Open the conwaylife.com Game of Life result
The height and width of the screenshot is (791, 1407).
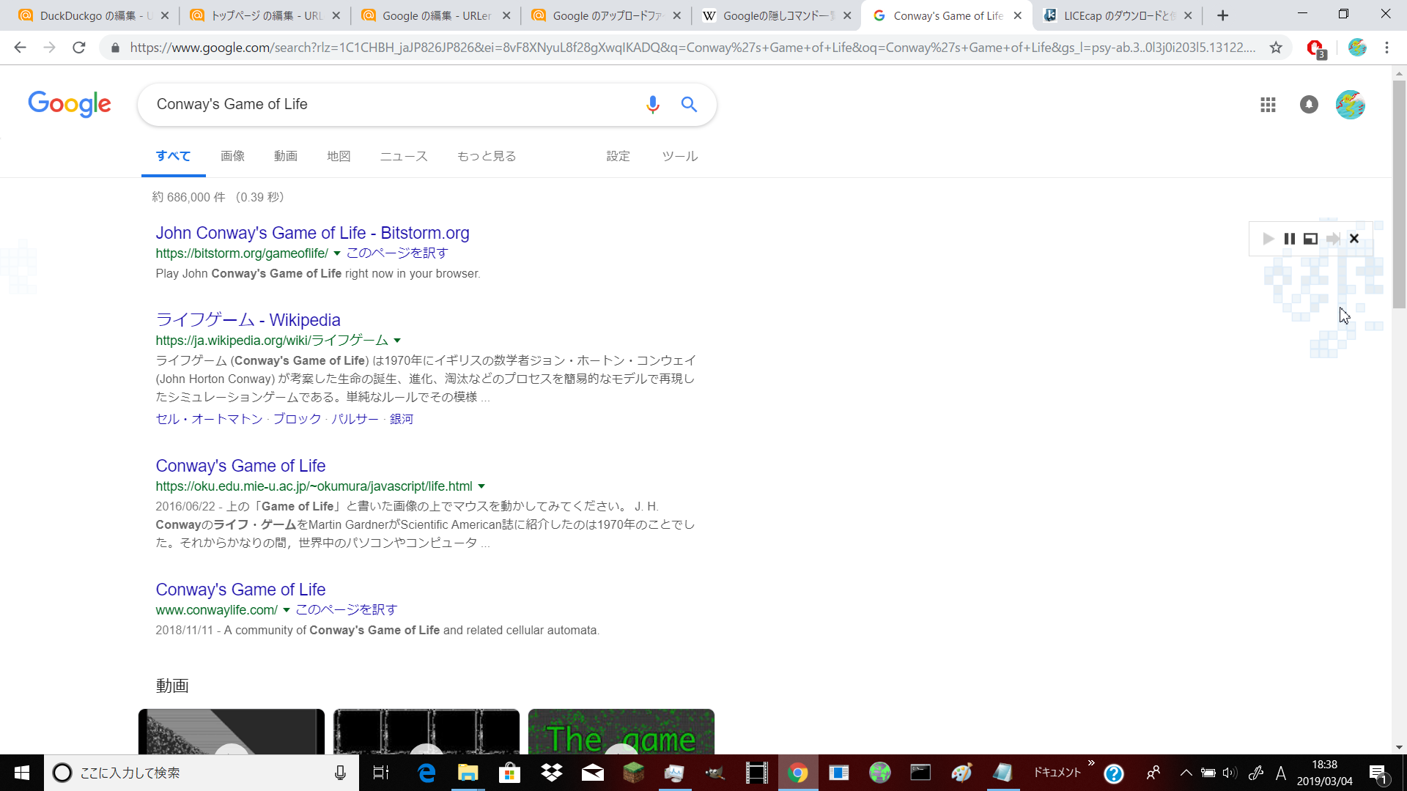(240, 590)
